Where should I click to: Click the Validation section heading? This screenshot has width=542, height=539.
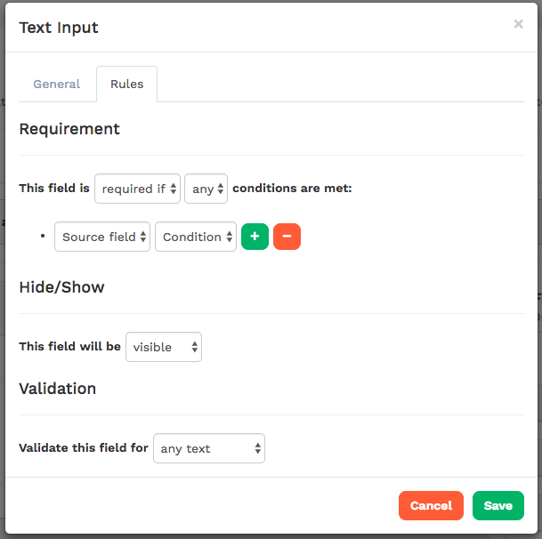coord(58,389)
